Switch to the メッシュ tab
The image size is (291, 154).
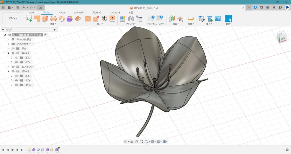coord(62,13)
